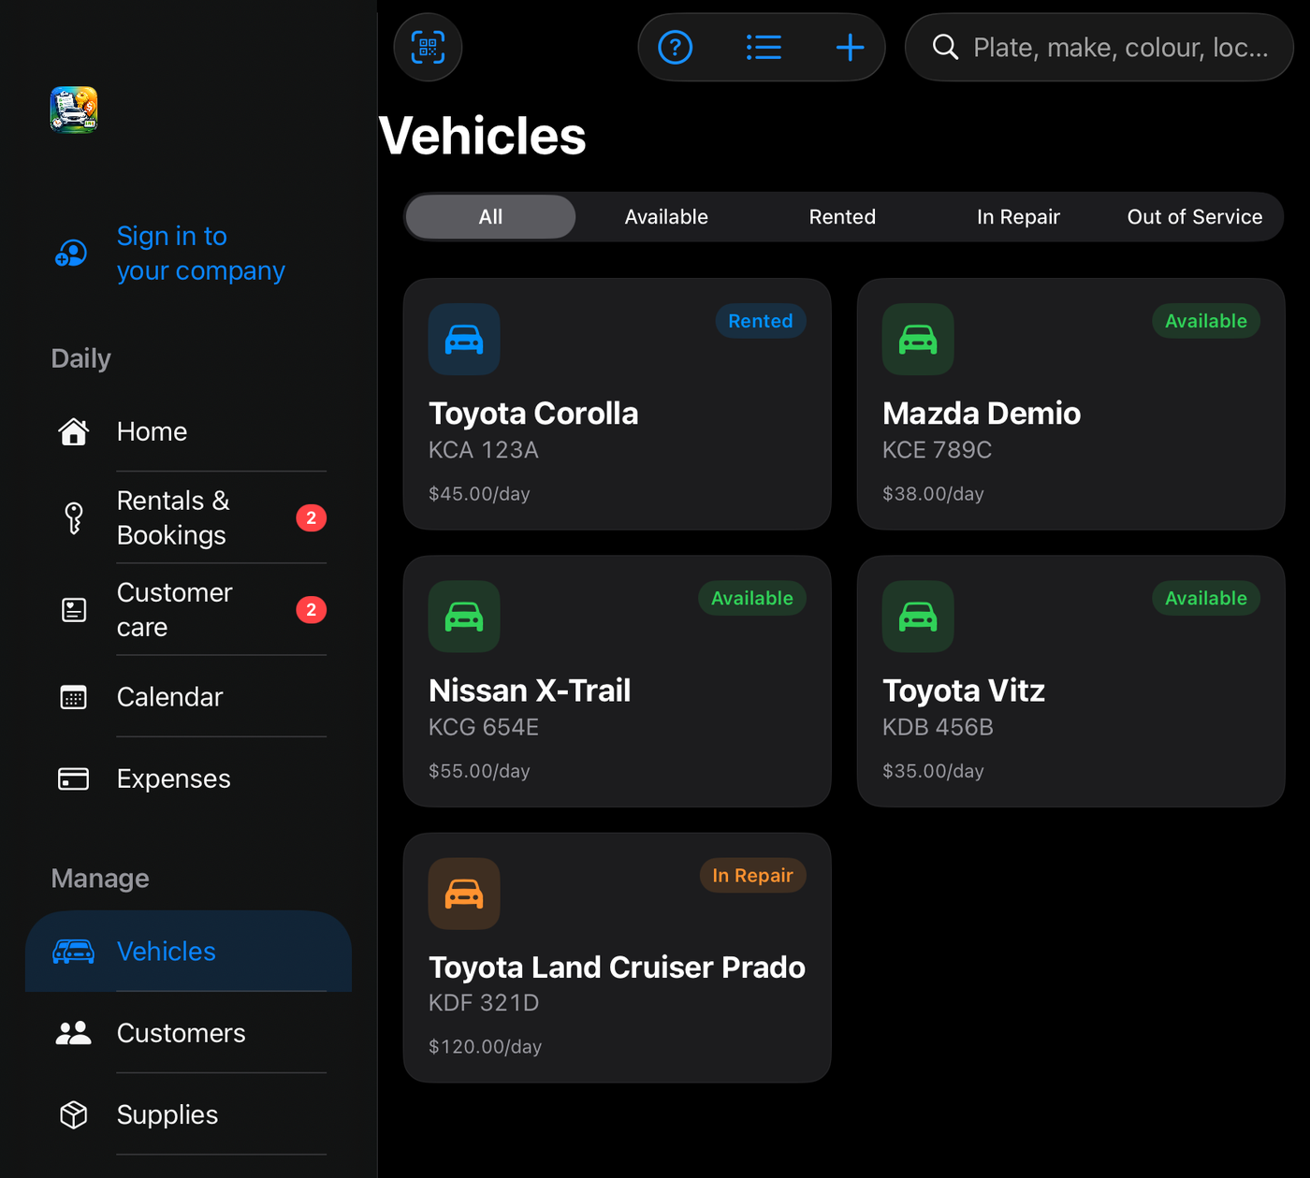This screenshot has height=1178, width=1310.
Task: Switch to the In Repair filter
Action: pyautogui.click(x=1018, y=217)
